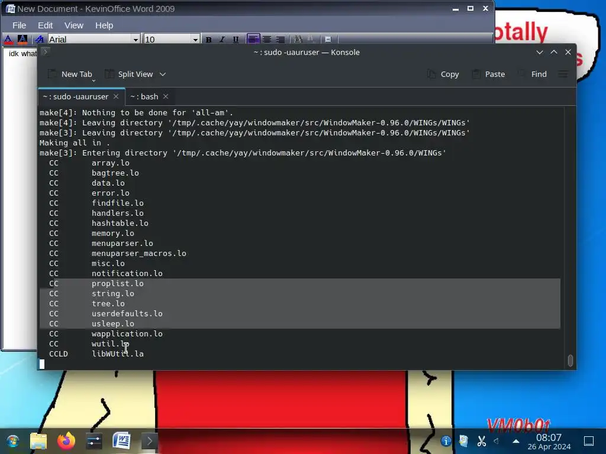Click 'bagtree.lo' in terminal output
Screen dimensions: 606x454
(115, 173)
